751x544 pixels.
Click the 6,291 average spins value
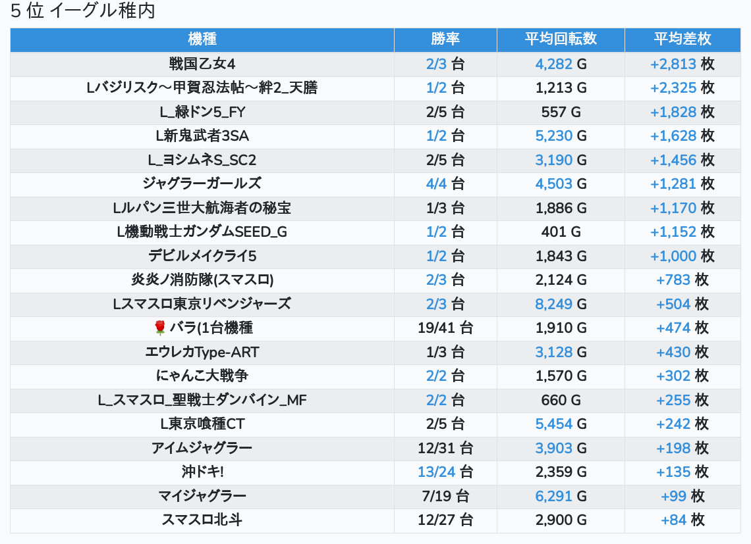click(553, 496)
